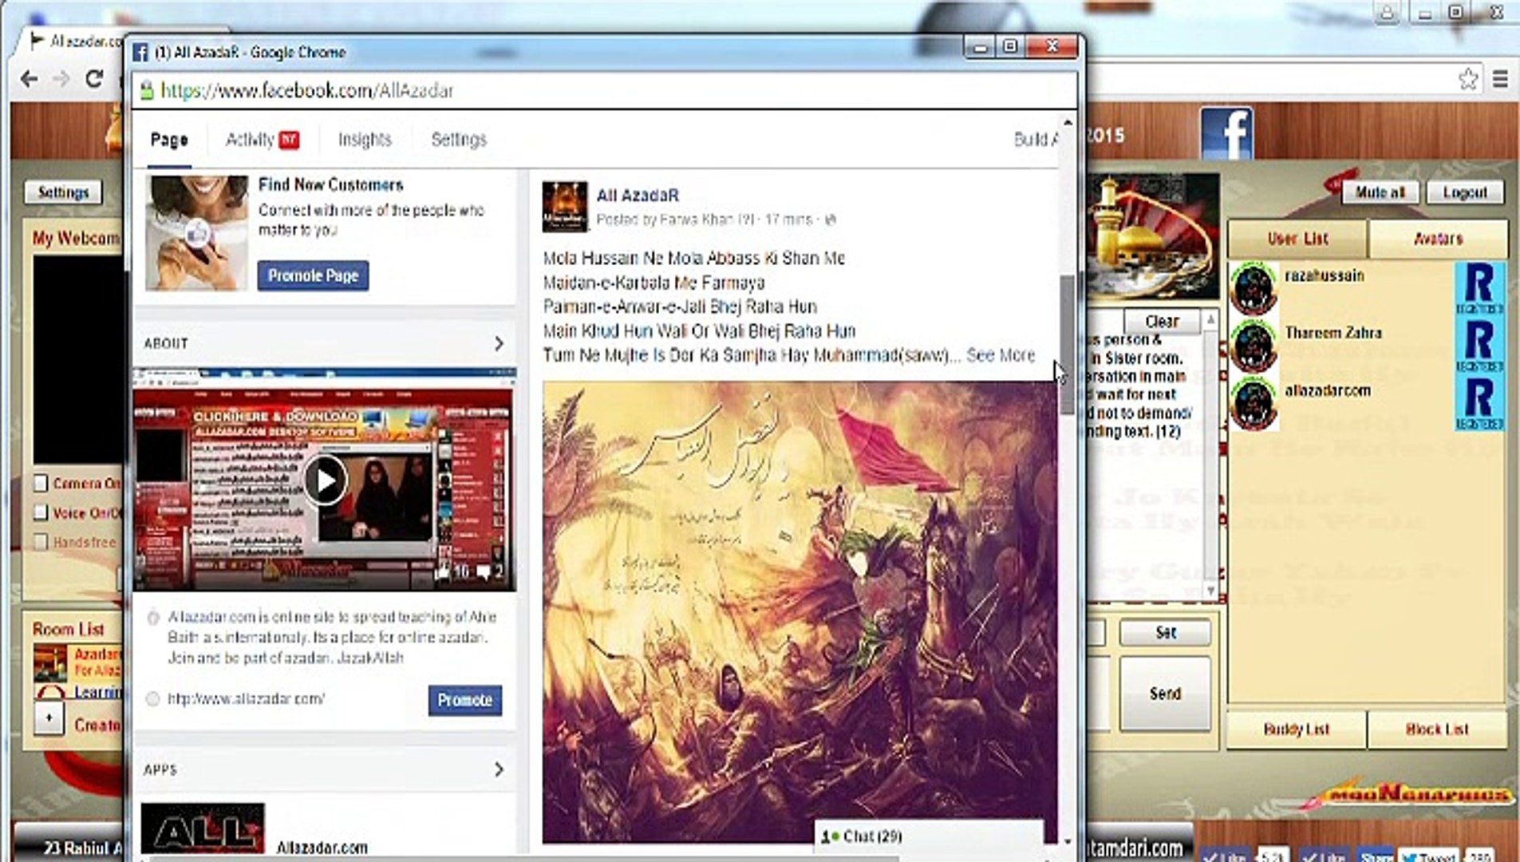Viewport: 1520px width, 862px height.
Task: Open the Block List tab
Action: pos(1437,730)
